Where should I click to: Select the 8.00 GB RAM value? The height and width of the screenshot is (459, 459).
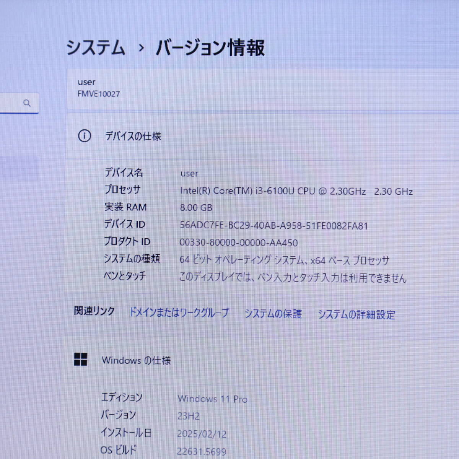click(x=196, y=208)
